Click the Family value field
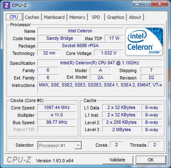The image size is (171, 168). (48, 70)
